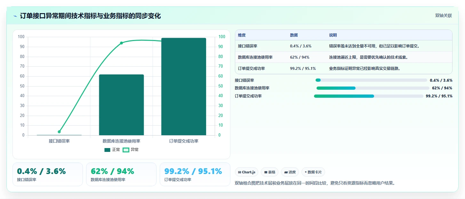
Task: Click the 表格 tag
Action: tap(270, 172)
